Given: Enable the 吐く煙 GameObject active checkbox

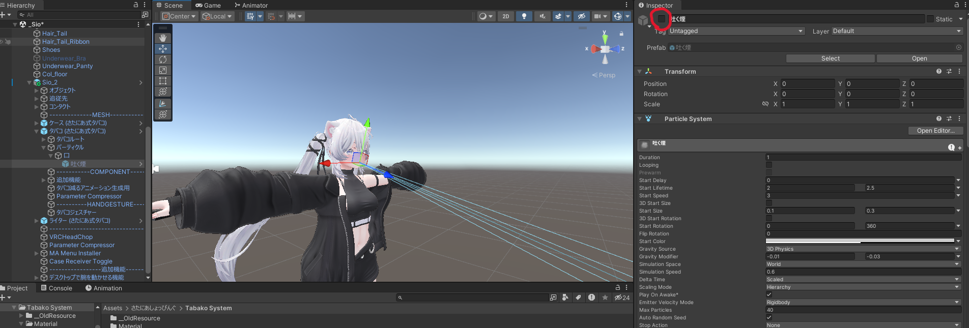Looking at the screenshot, I should (x=661, y=19).
